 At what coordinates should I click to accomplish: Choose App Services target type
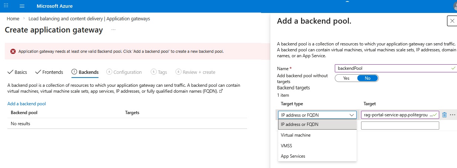pos(317,156)
